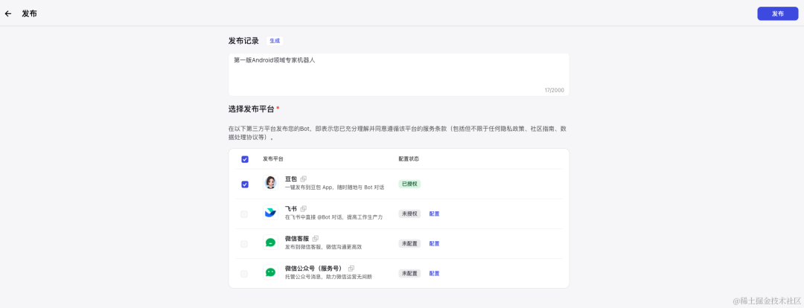Click the third-party terms notice paragraph
This screenshot has height=308, width=804.
[398, 133]
